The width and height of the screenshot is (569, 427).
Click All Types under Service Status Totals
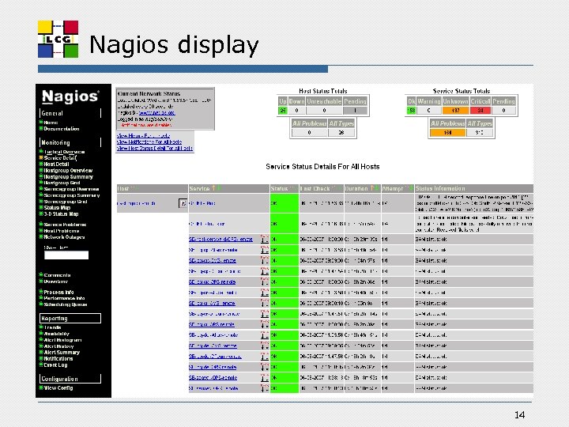point(480,123)
